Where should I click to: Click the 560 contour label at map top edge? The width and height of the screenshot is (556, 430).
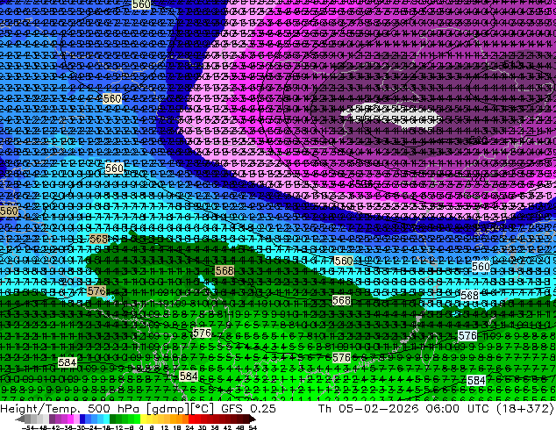(x=141, y=4)
